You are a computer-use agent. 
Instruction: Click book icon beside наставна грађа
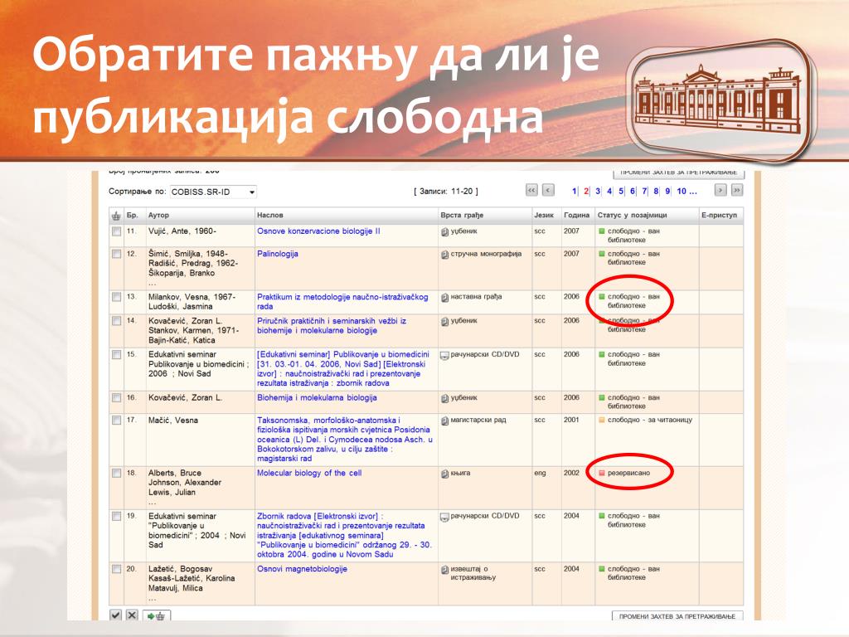point(445,298)
